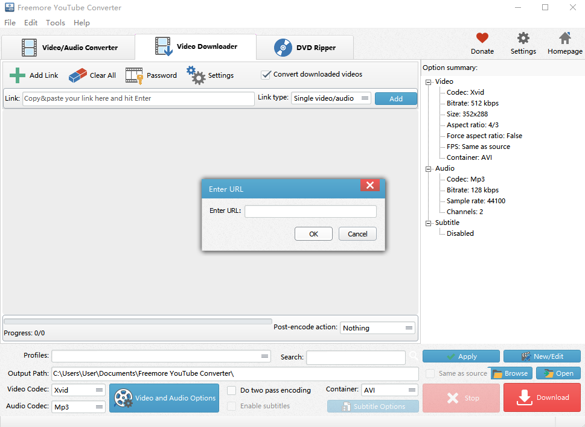Open the Tools menu
Viewport: 585px width, 427px height.
pos(55,23)
